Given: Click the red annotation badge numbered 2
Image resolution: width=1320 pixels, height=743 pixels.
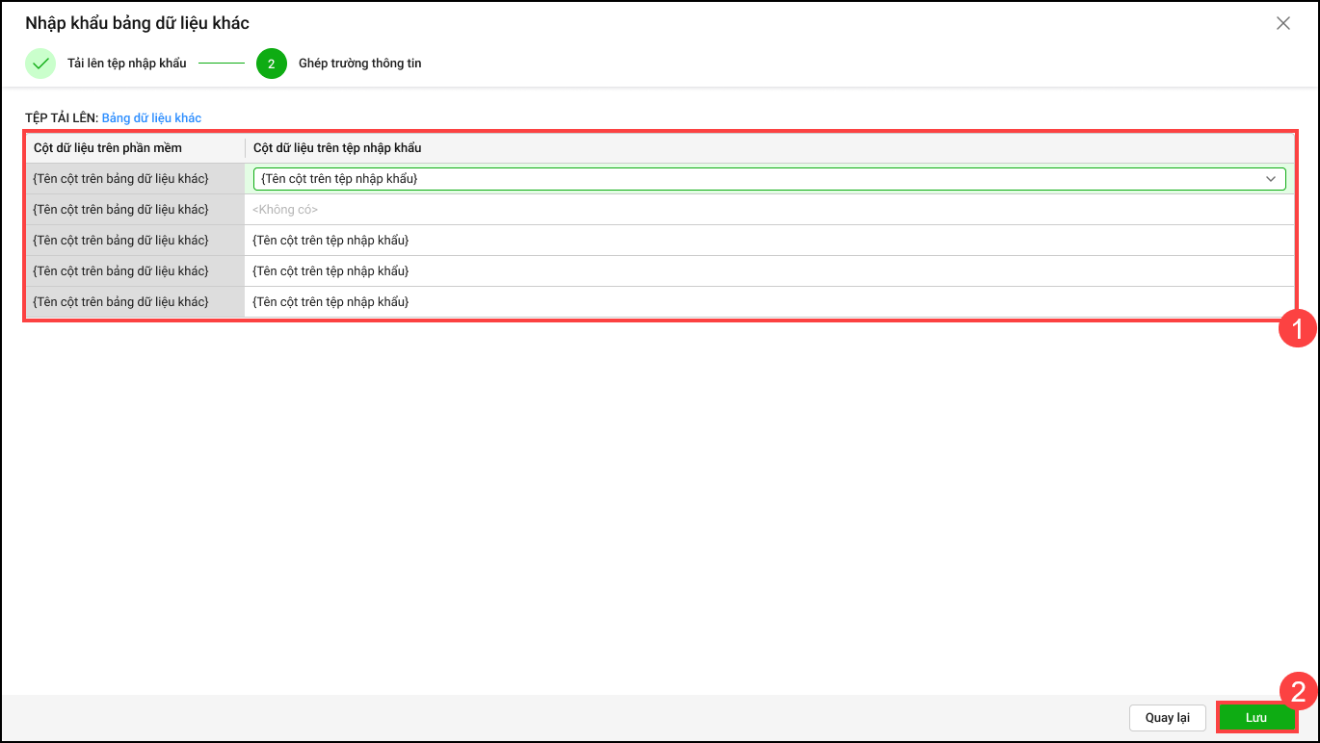Looking at the screenshot, I should (1298, 692).
